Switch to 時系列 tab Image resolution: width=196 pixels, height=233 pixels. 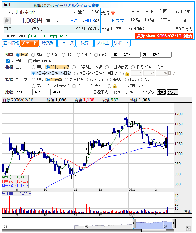click(x=48, y=43)
